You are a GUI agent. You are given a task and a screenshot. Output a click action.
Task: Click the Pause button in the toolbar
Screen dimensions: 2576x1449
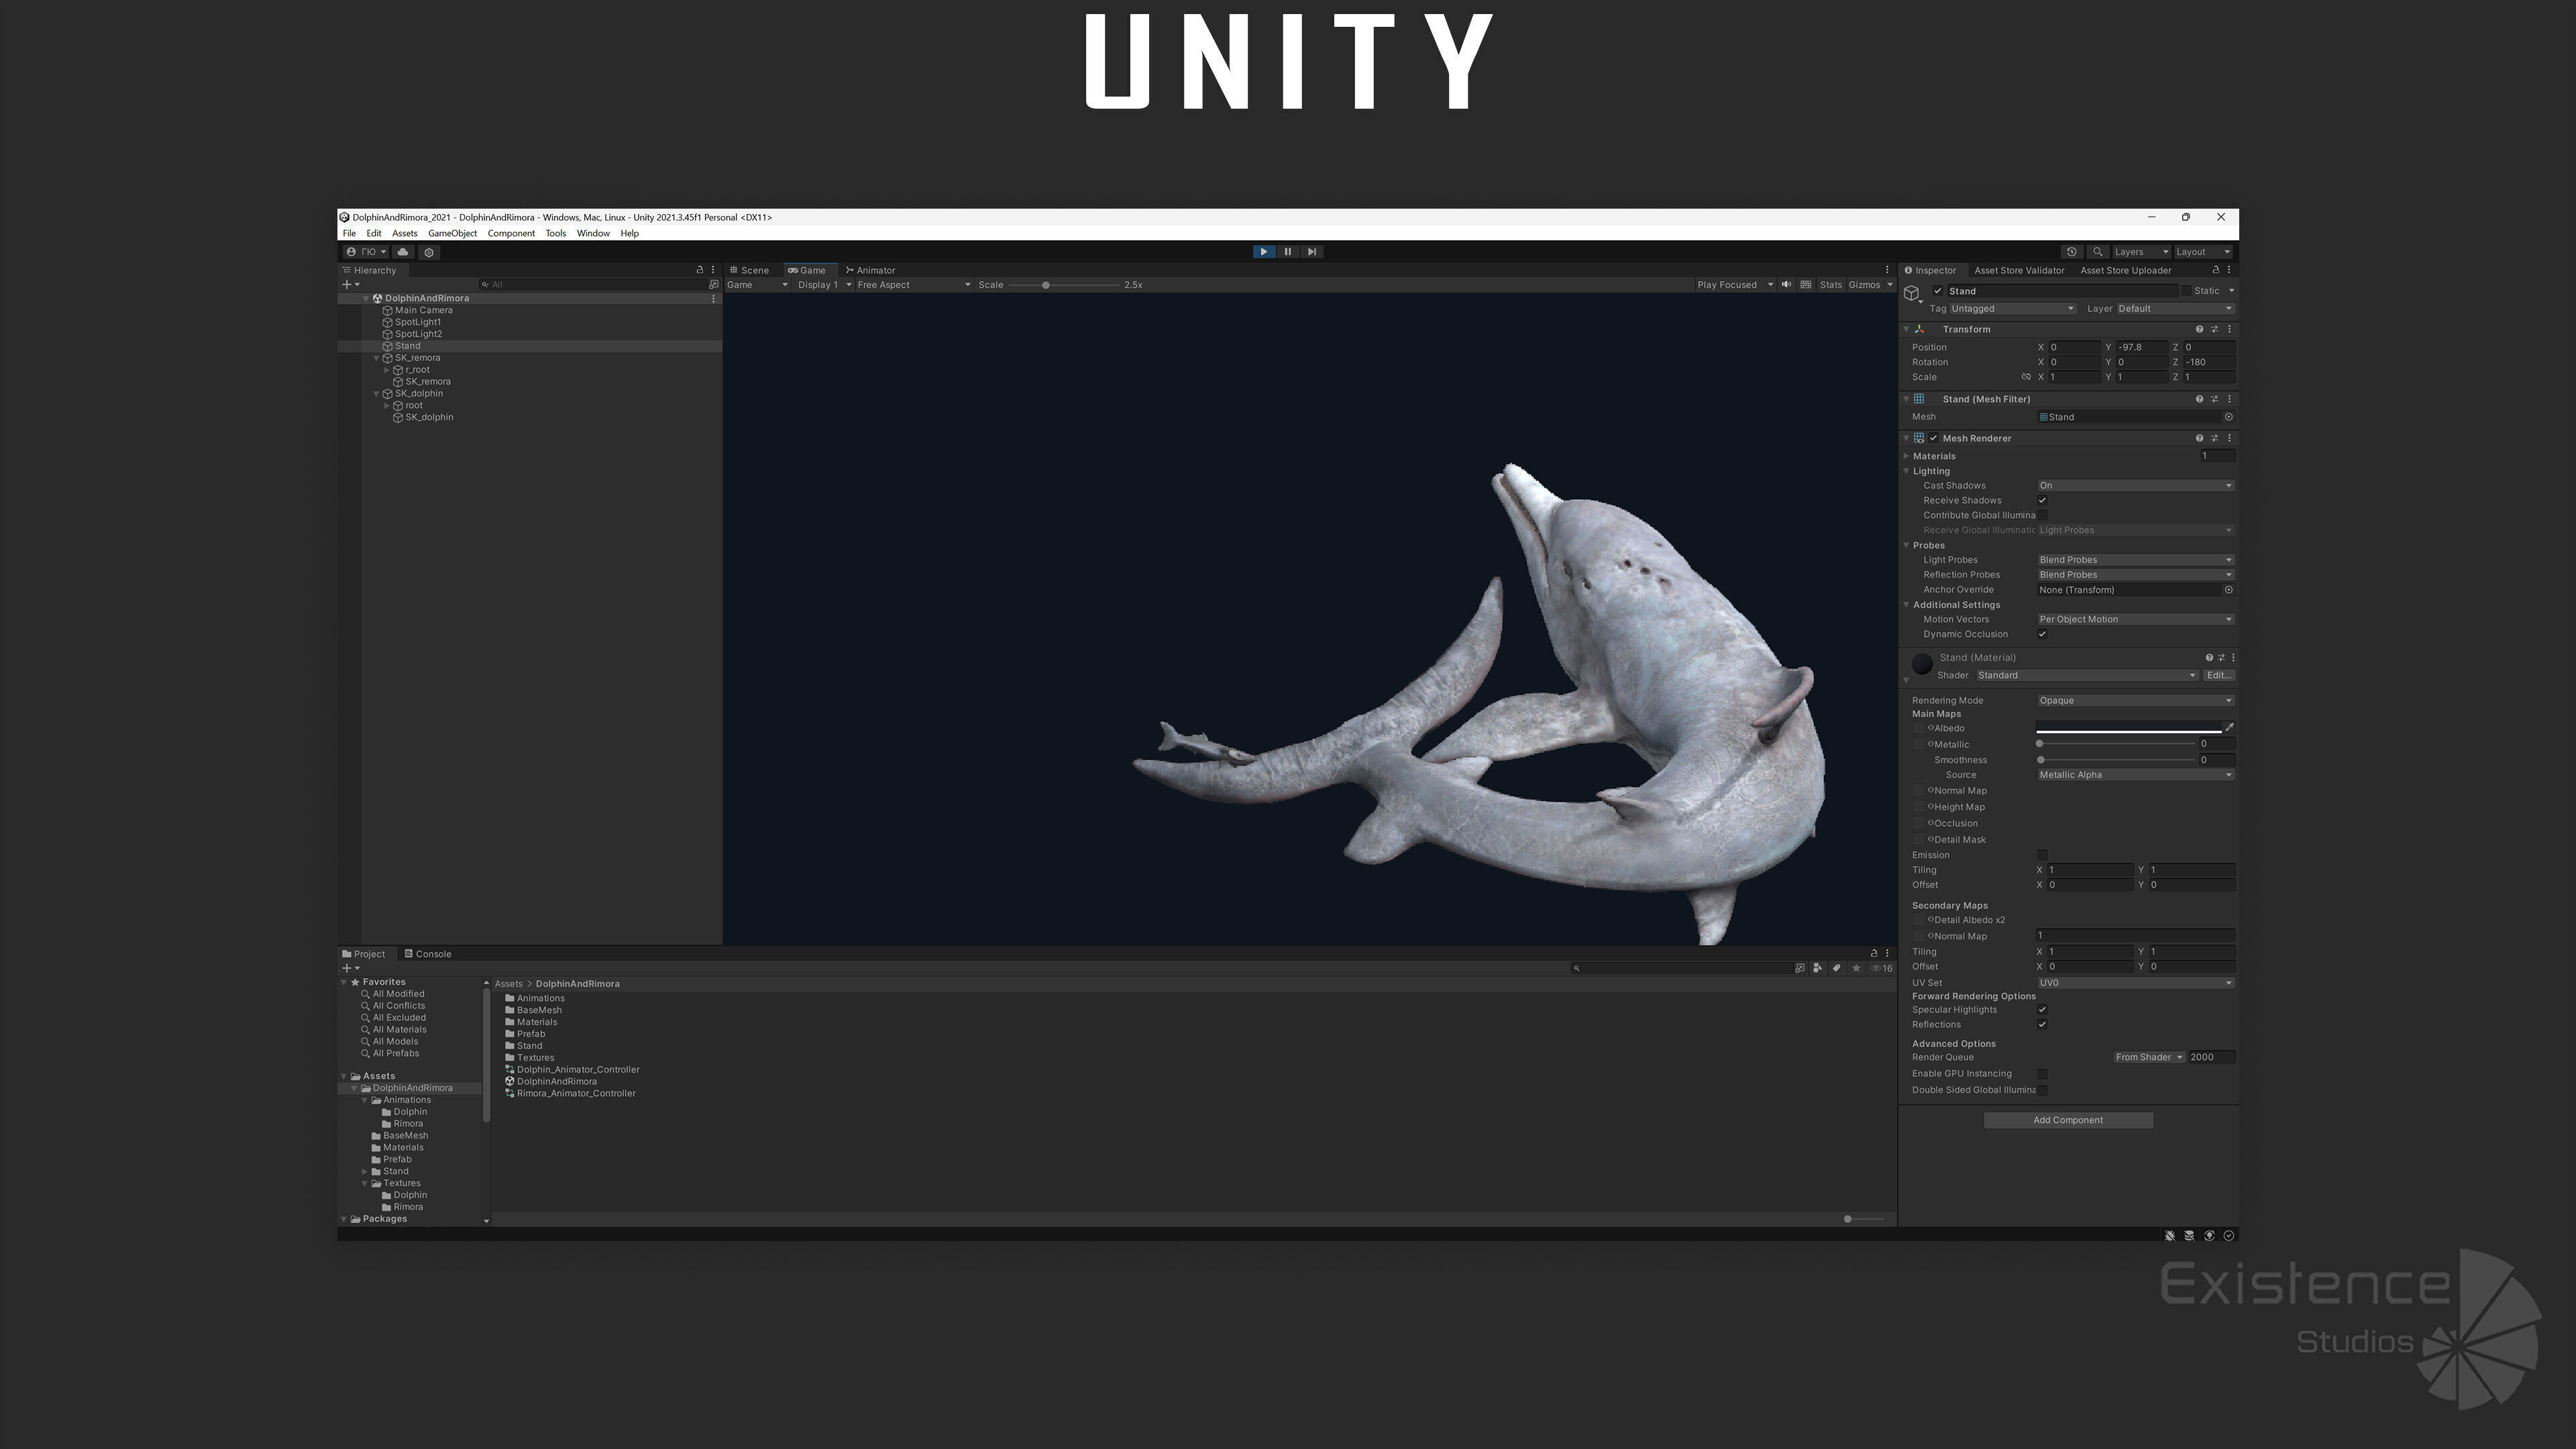[1288, 252]
